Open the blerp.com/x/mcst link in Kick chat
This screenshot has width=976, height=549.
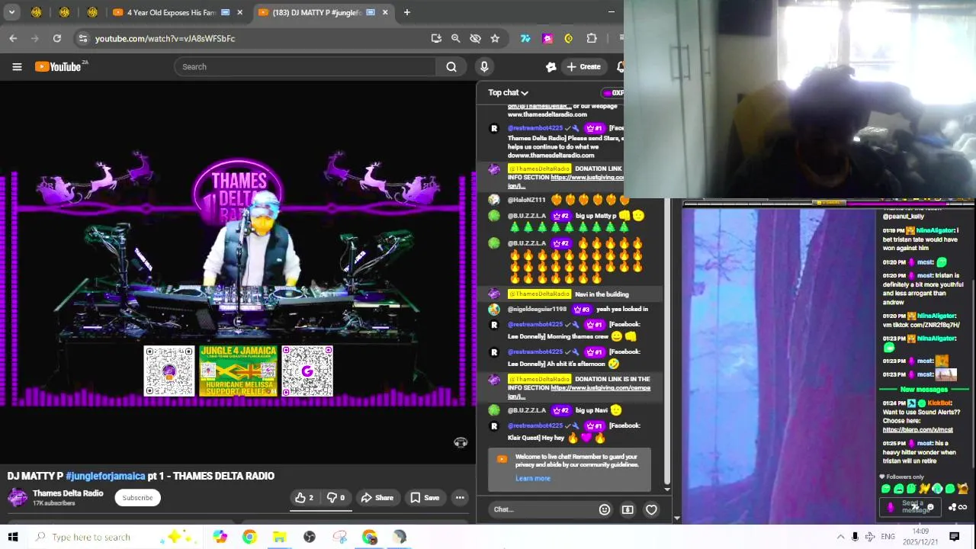[x=917, y=430]
